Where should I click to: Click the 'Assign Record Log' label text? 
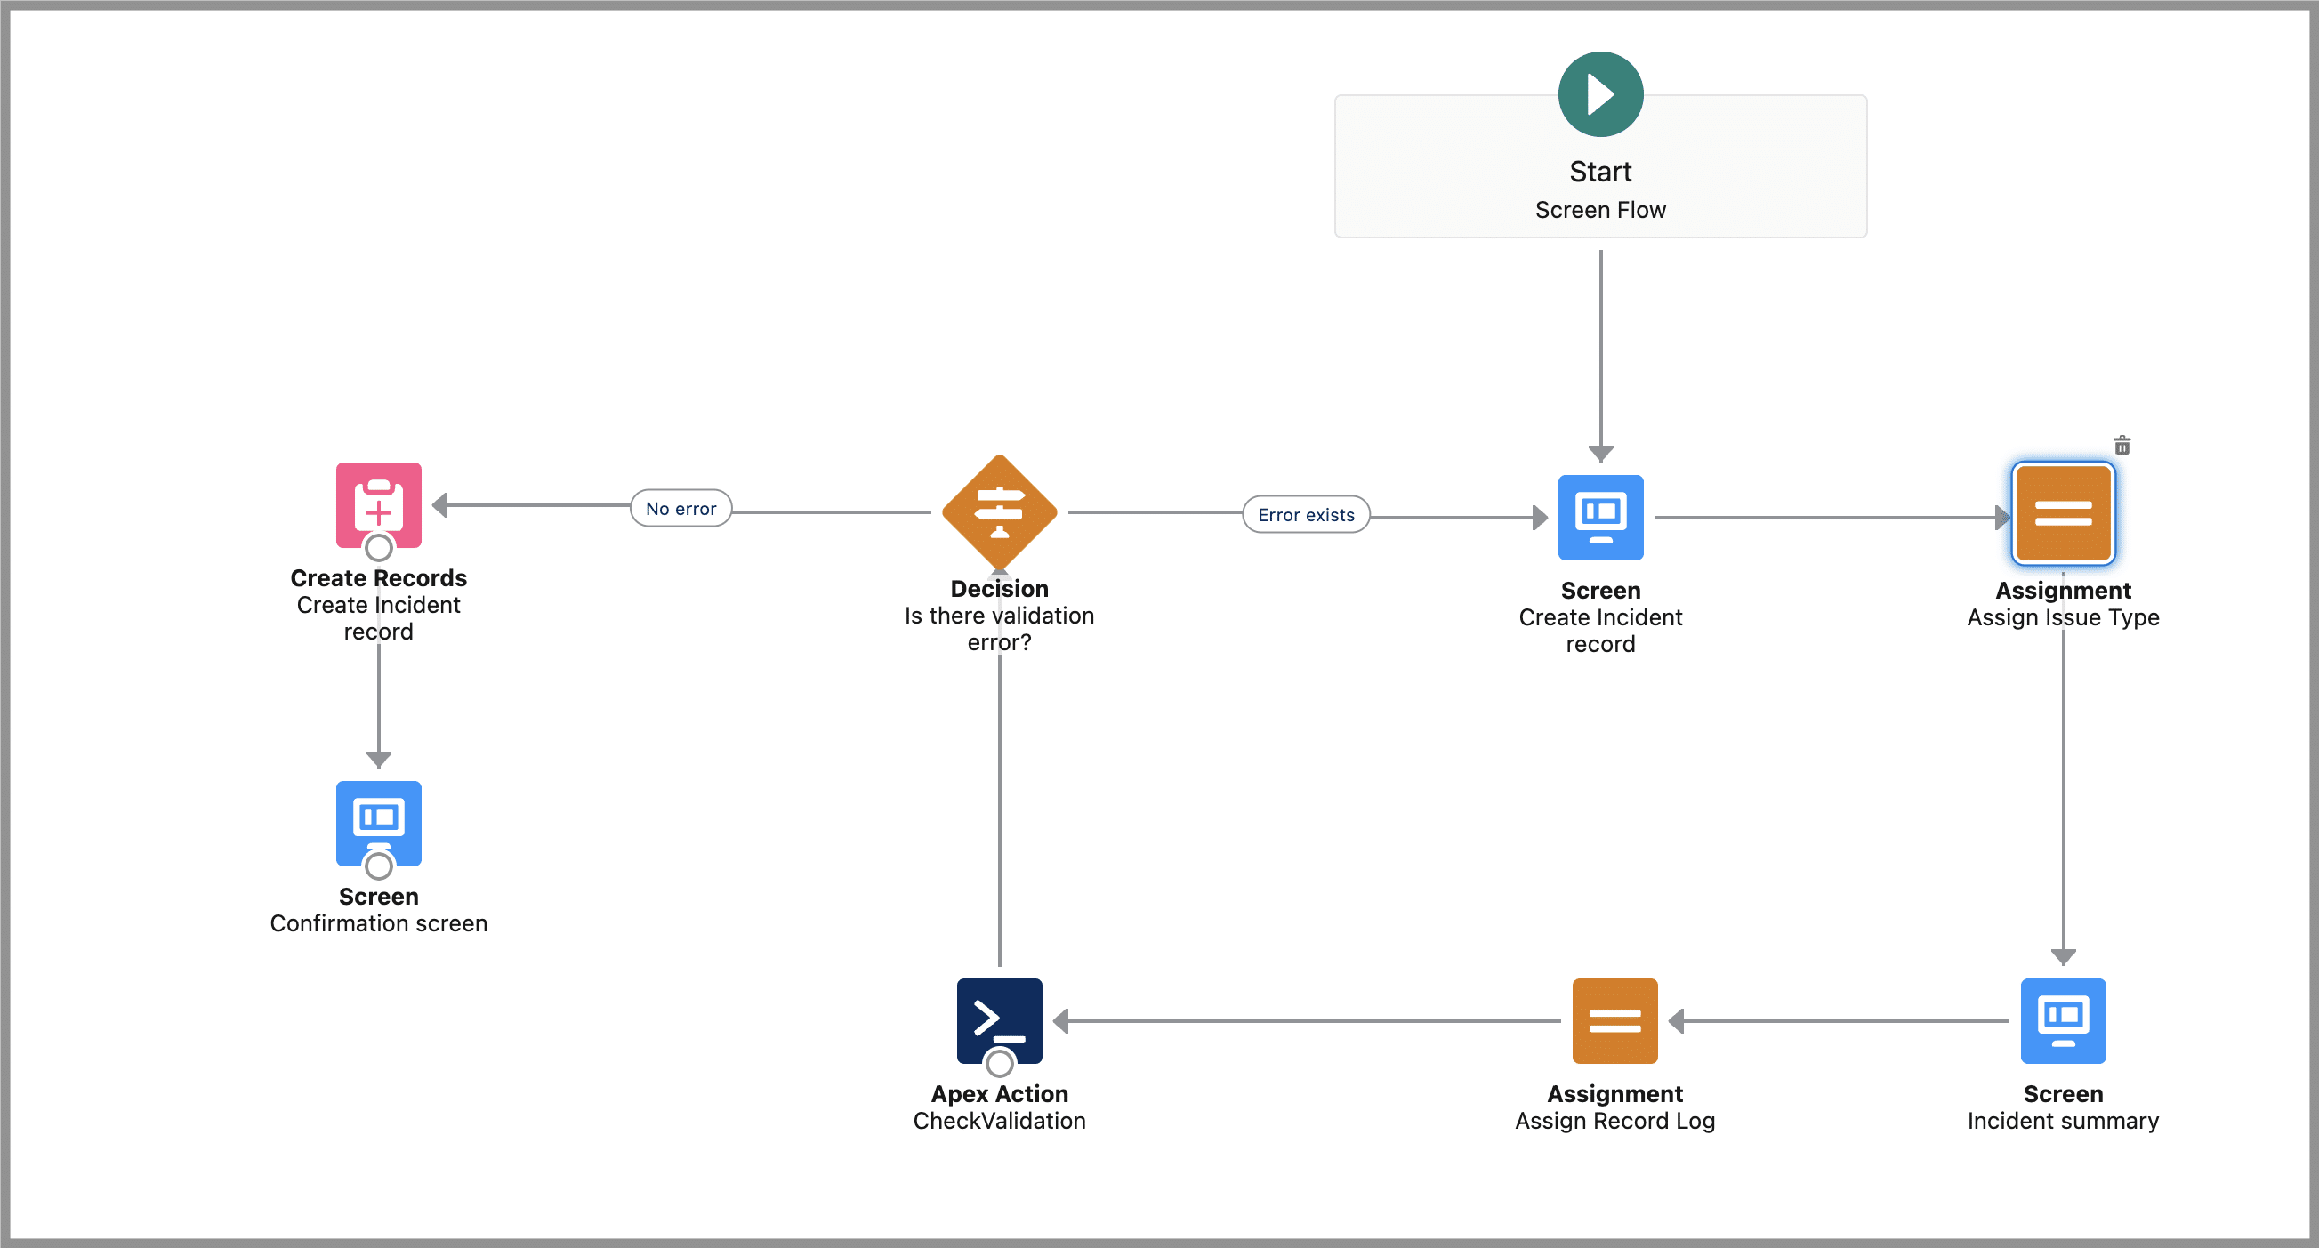1614,1120
